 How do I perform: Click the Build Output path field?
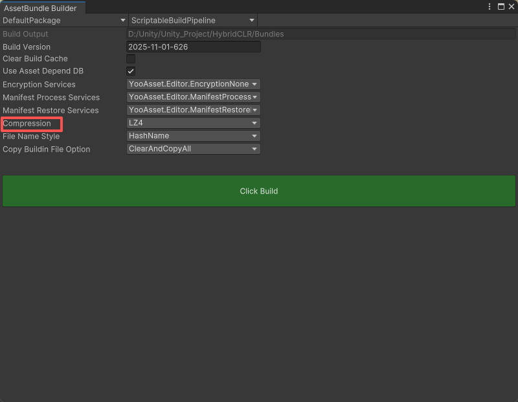click(321, 34)
